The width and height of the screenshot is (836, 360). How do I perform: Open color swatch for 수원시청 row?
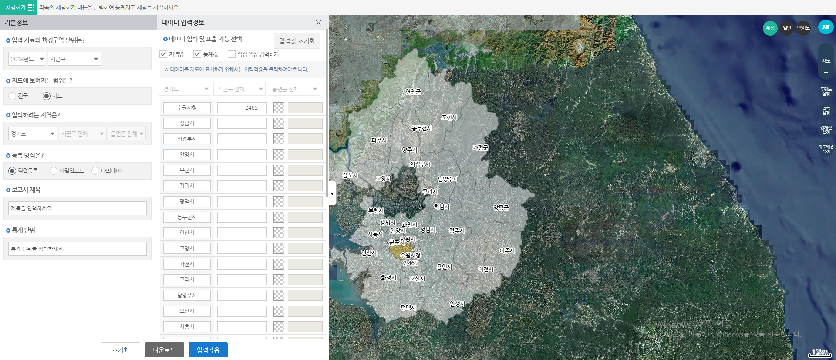[x=279, y=108]
